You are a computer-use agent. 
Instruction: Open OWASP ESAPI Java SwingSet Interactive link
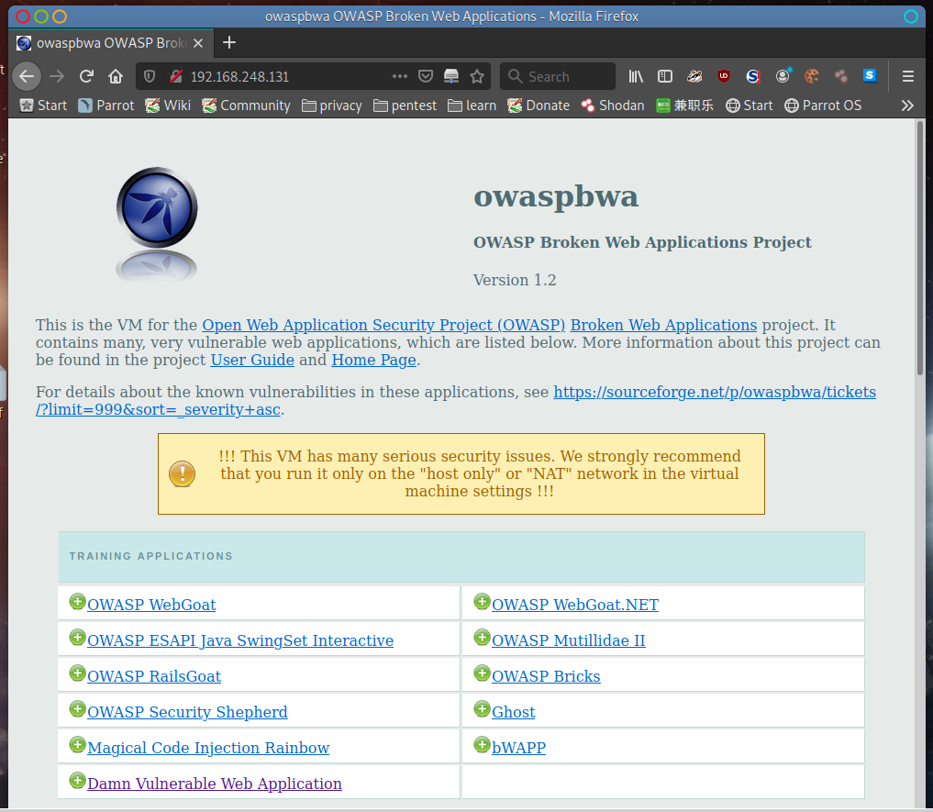[240, 640]
